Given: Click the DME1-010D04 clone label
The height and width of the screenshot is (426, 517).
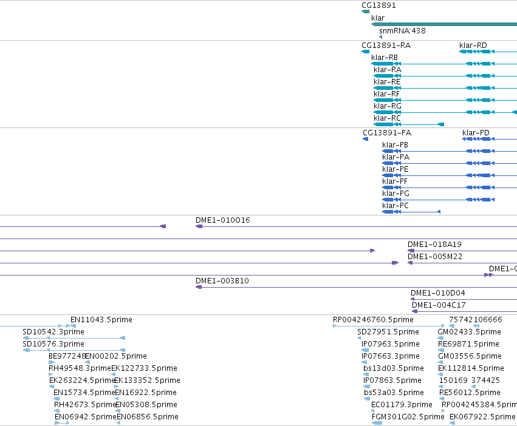Looking at the screenshot, I should [x=438, y=293].
